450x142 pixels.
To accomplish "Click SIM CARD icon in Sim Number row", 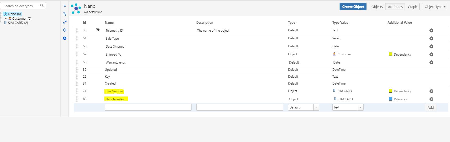I will click(x=334, y=91).
